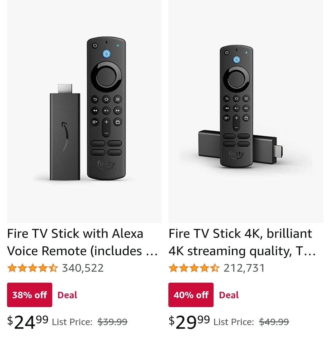
Task: Click the star rating above the 38% off badge
Action: pos(32,268)
